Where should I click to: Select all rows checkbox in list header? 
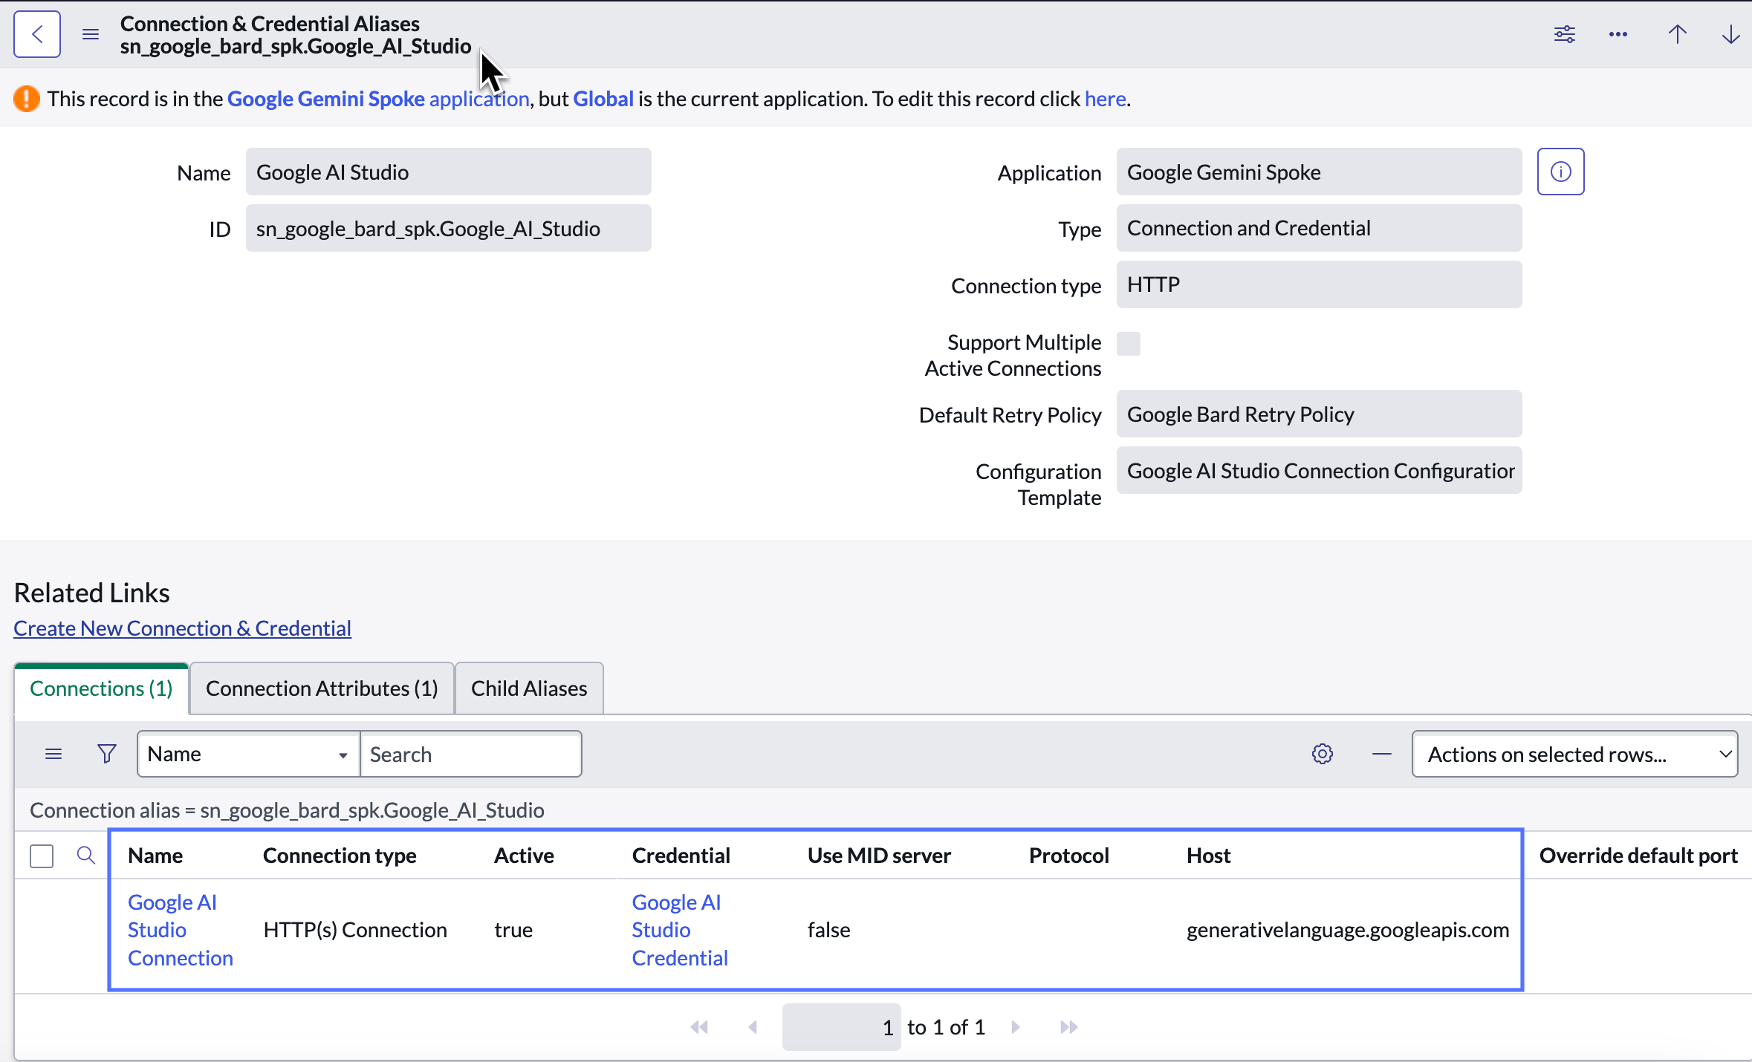[42, 856]
